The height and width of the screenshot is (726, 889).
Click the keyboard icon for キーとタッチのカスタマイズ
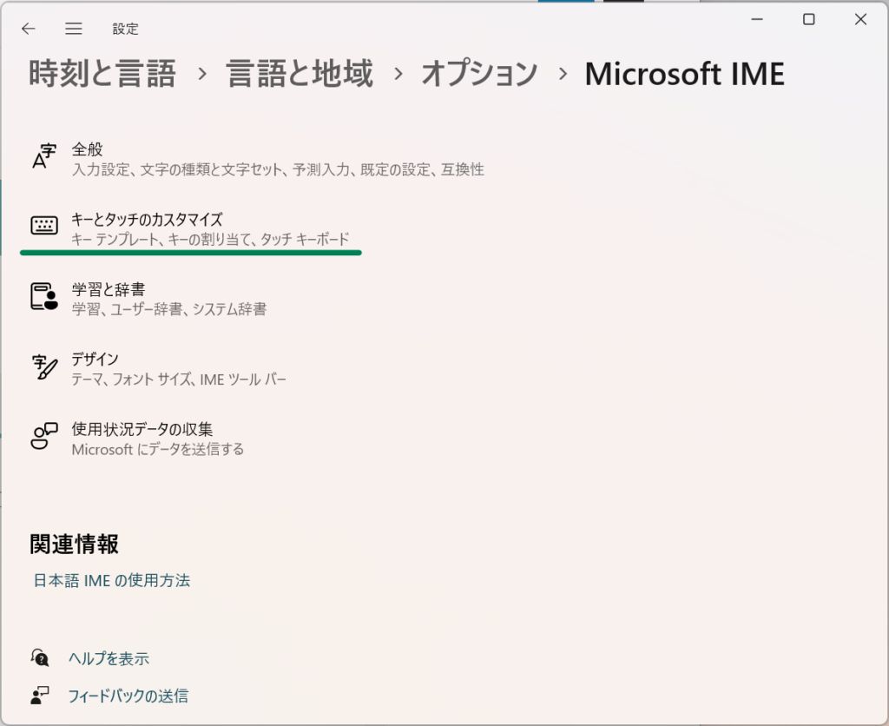(x=44, y=226)
